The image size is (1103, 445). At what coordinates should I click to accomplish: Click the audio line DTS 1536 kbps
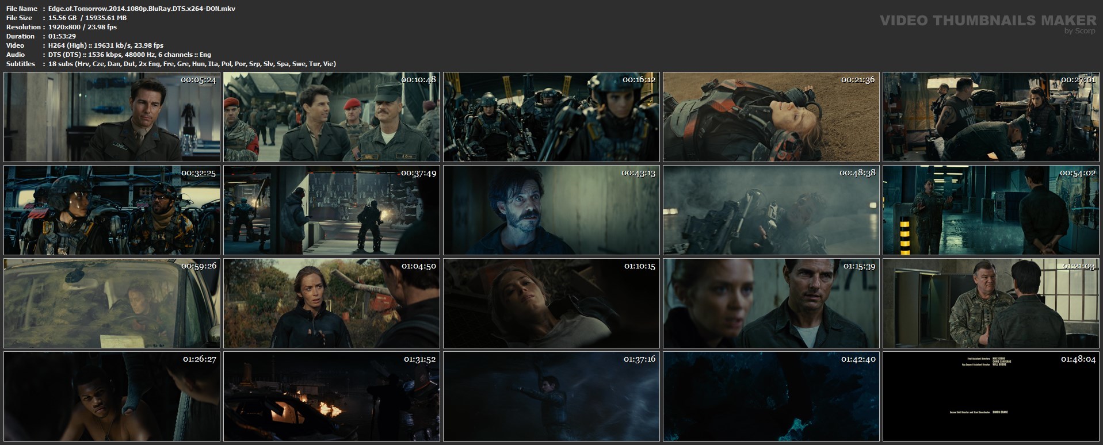pyautogui.click(x=130, y=55)
